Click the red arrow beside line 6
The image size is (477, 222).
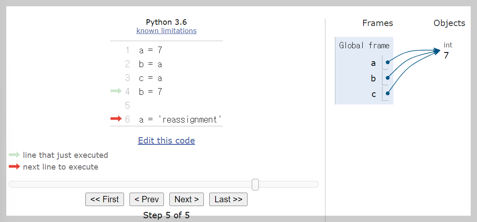click(116, 119)
